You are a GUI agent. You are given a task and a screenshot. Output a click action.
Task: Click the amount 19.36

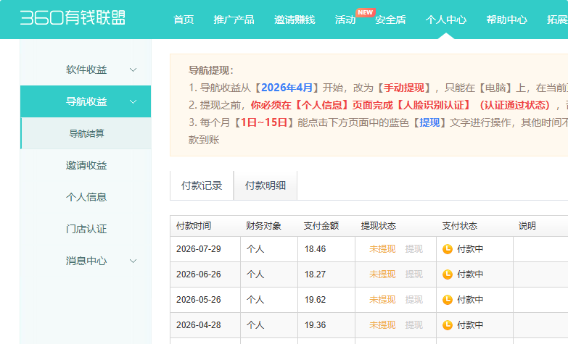point(315,325)
